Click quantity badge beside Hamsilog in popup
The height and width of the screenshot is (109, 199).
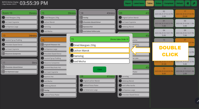pyautogui.click(x=72, y=56)
